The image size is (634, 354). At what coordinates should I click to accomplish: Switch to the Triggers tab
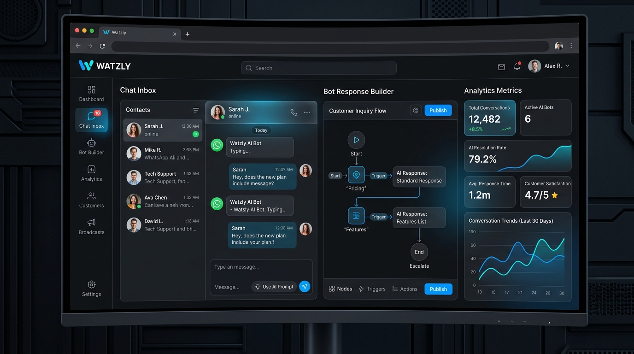click(x=372, y=289)
